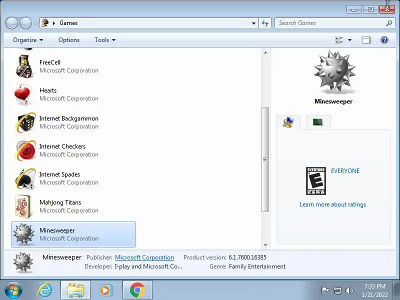Screen dimensions: 400x300
Task: Select the FreeCell title text
Action: point(50,62)
